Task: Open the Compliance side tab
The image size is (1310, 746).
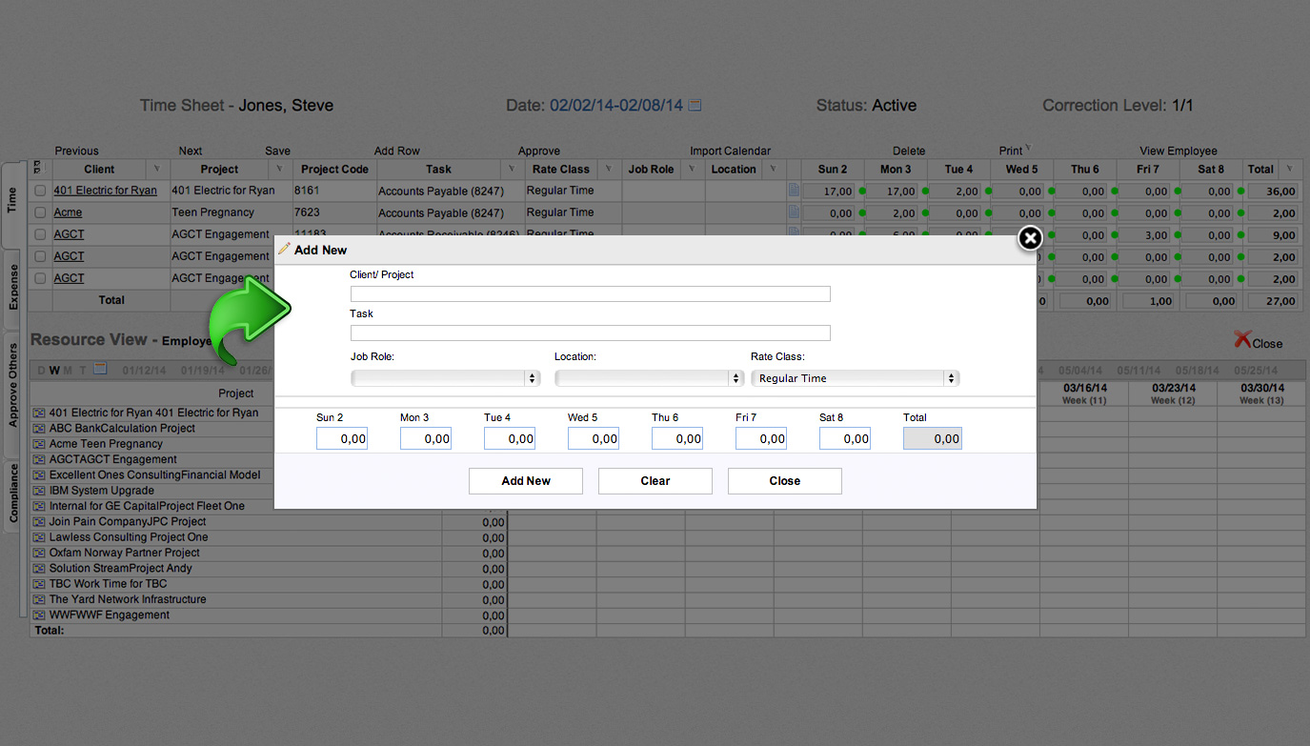Action: click(x=13, y=493)
